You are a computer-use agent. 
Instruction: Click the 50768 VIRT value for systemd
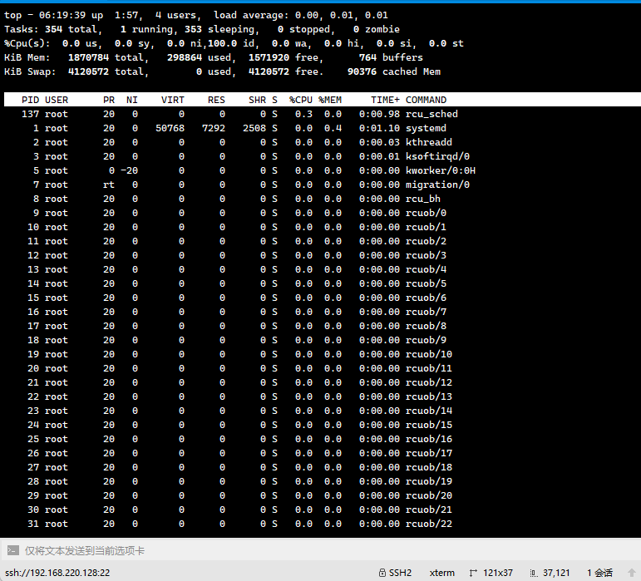pyautogui.click(x=170, y=128)
